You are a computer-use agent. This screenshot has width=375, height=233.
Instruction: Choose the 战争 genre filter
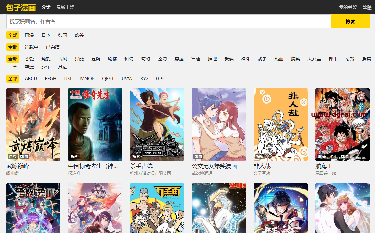coord(262,59)
